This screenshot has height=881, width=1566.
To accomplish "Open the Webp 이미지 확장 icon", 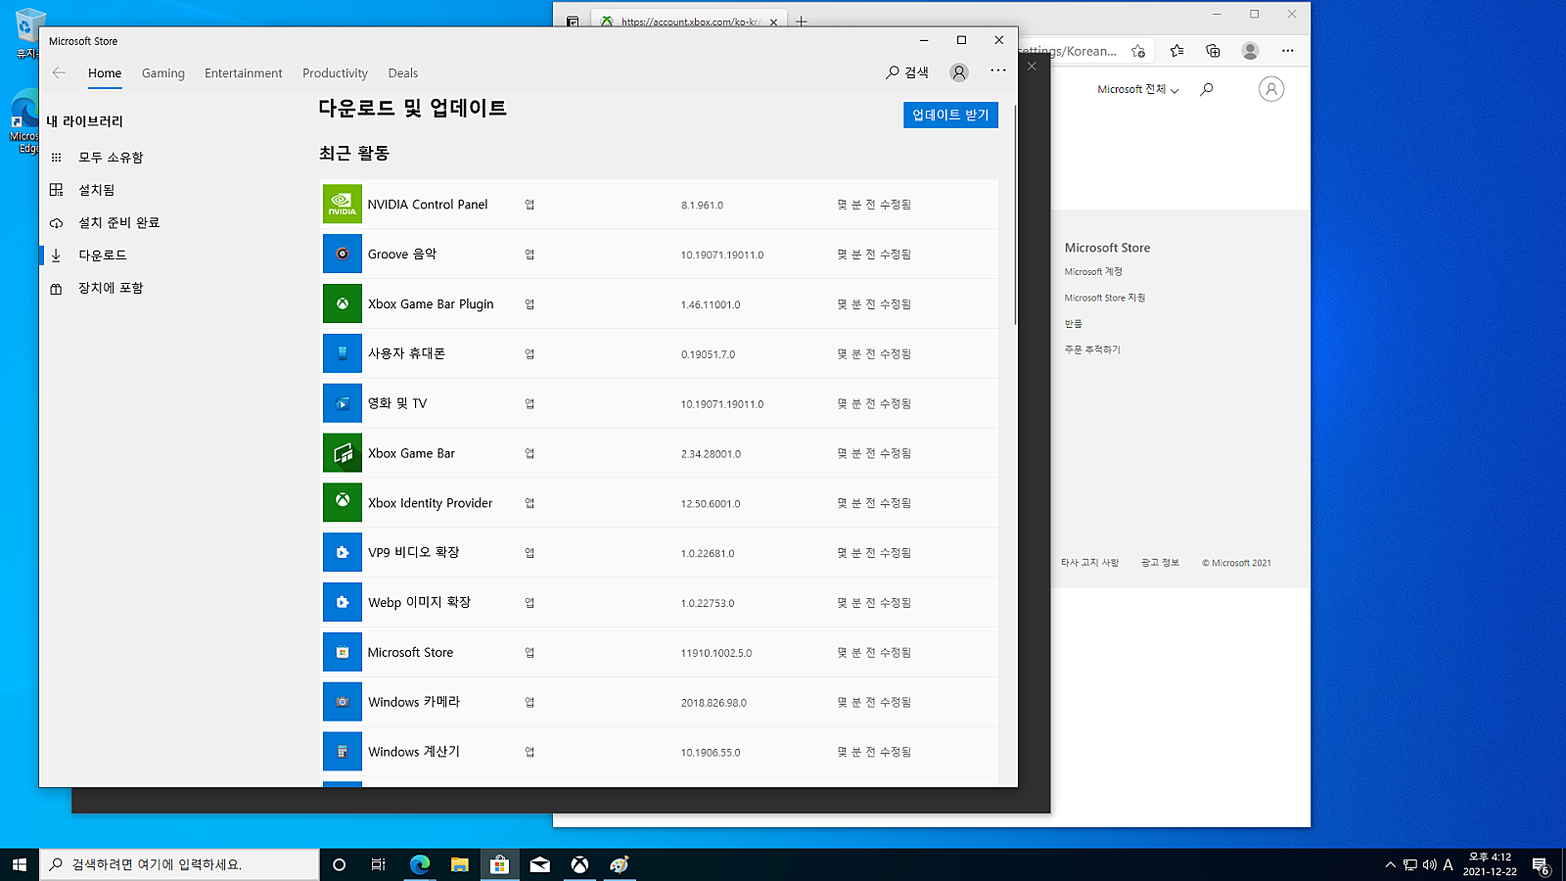I will pyautogui.click(x=343, y=602).
